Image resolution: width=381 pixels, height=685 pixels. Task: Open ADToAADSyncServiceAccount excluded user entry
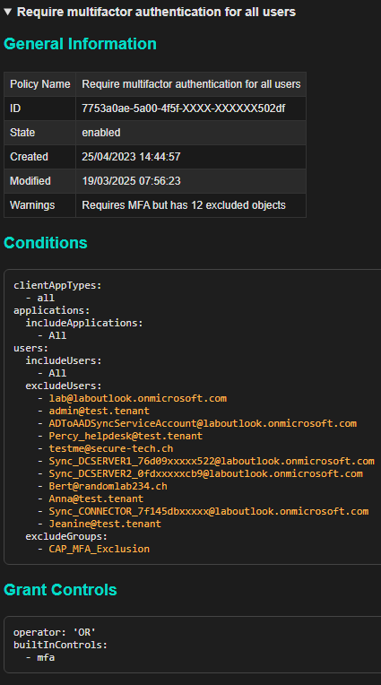203,424
